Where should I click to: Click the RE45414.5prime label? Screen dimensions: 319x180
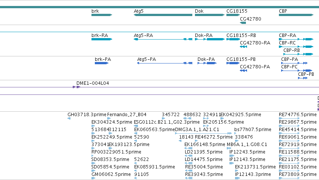[x=298, y=130]
